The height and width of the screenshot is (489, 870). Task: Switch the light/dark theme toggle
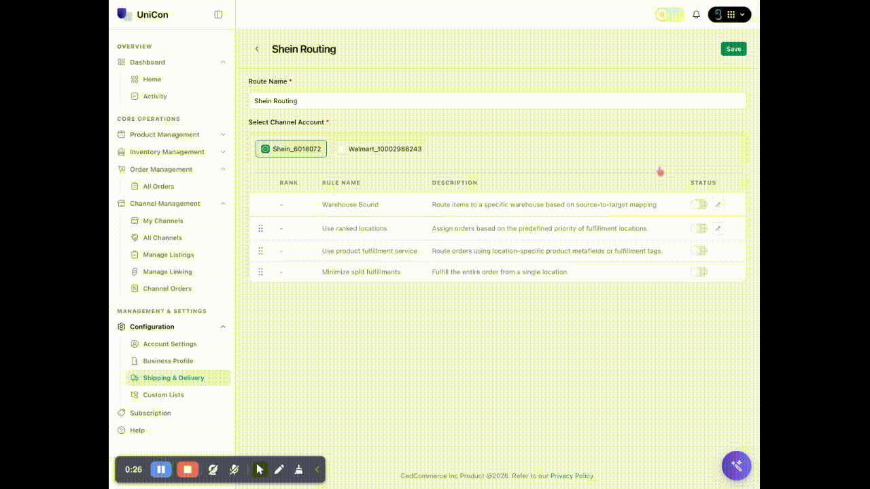point(669,14)
